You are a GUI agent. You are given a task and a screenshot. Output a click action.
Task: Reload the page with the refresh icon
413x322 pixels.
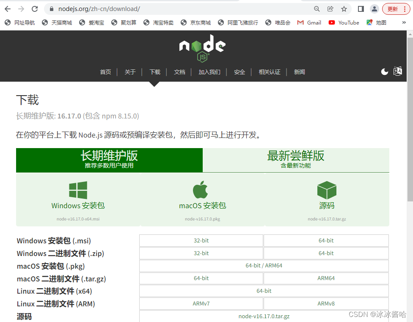35,8
